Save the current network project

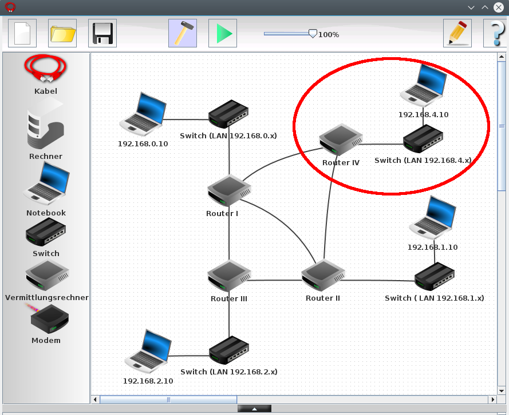[x=102, y=33]
